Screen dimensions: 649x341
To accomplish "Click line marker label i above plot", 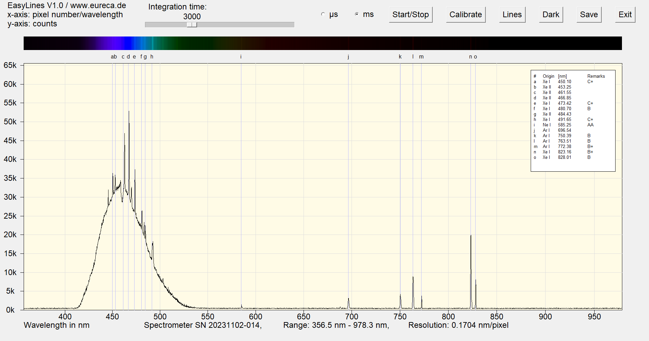I will click(241, 56).
